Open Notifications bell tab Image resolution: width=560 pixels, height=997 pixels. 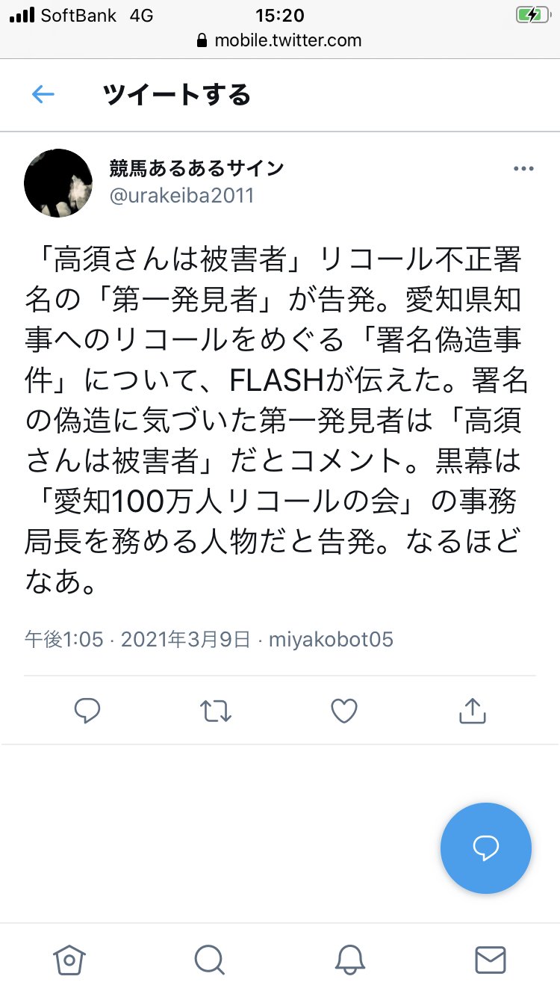tap(350, 960)
